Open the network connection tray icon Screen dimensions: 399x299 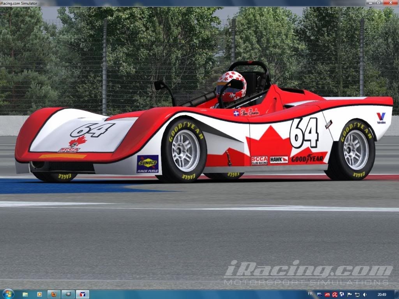(x=357, y=294)
